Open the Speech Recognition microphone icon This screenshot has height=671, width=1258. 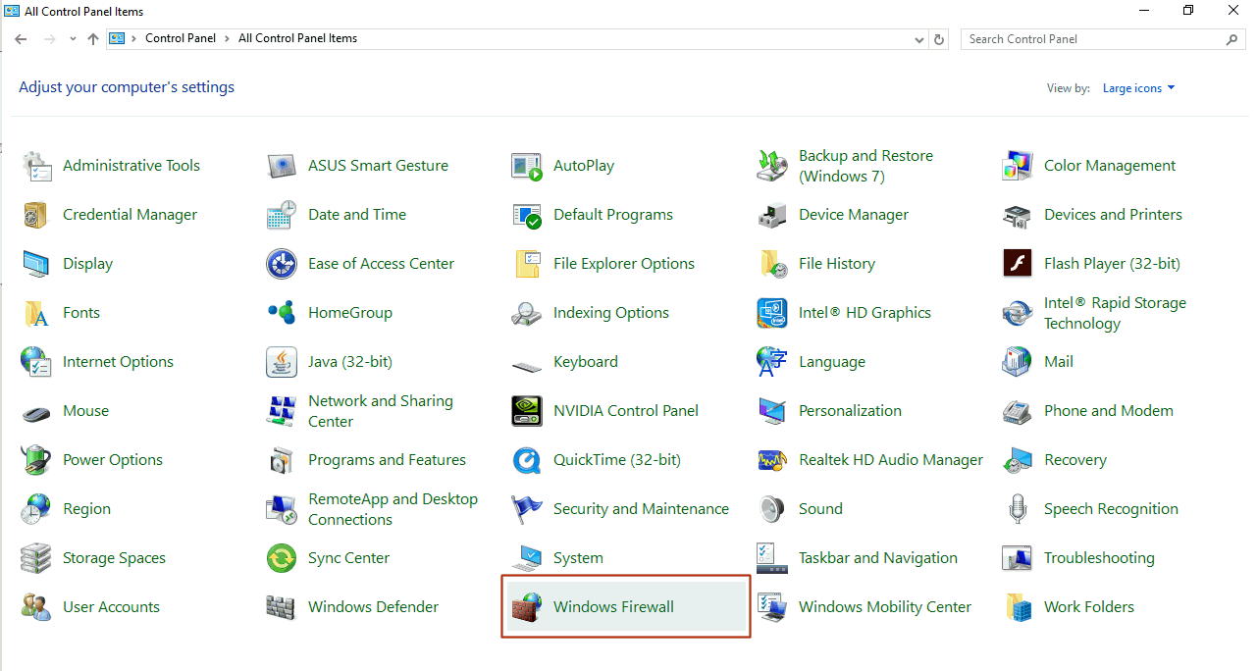tap(1018, 509)
